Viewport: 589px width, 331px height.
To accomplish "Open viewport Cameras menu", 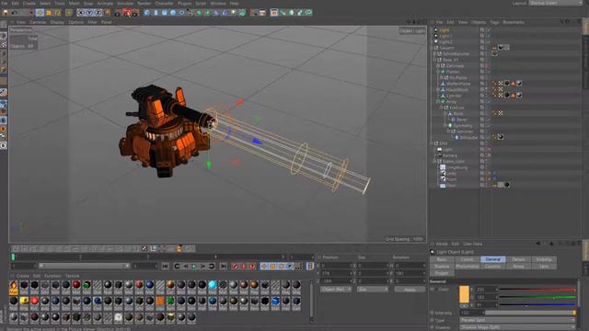I will pos(38,22).
